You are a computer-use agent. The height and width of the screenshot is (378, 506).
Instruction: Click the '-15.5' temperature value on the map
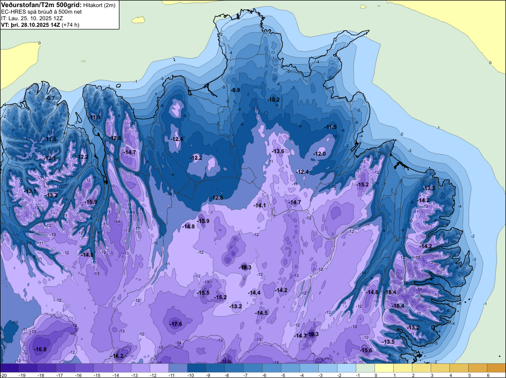click(x=203, y=293)
